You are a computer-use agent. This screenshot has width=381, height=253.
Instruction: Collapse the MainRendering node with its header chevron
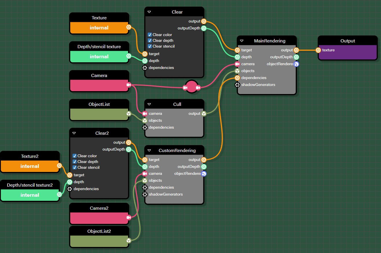242,41
